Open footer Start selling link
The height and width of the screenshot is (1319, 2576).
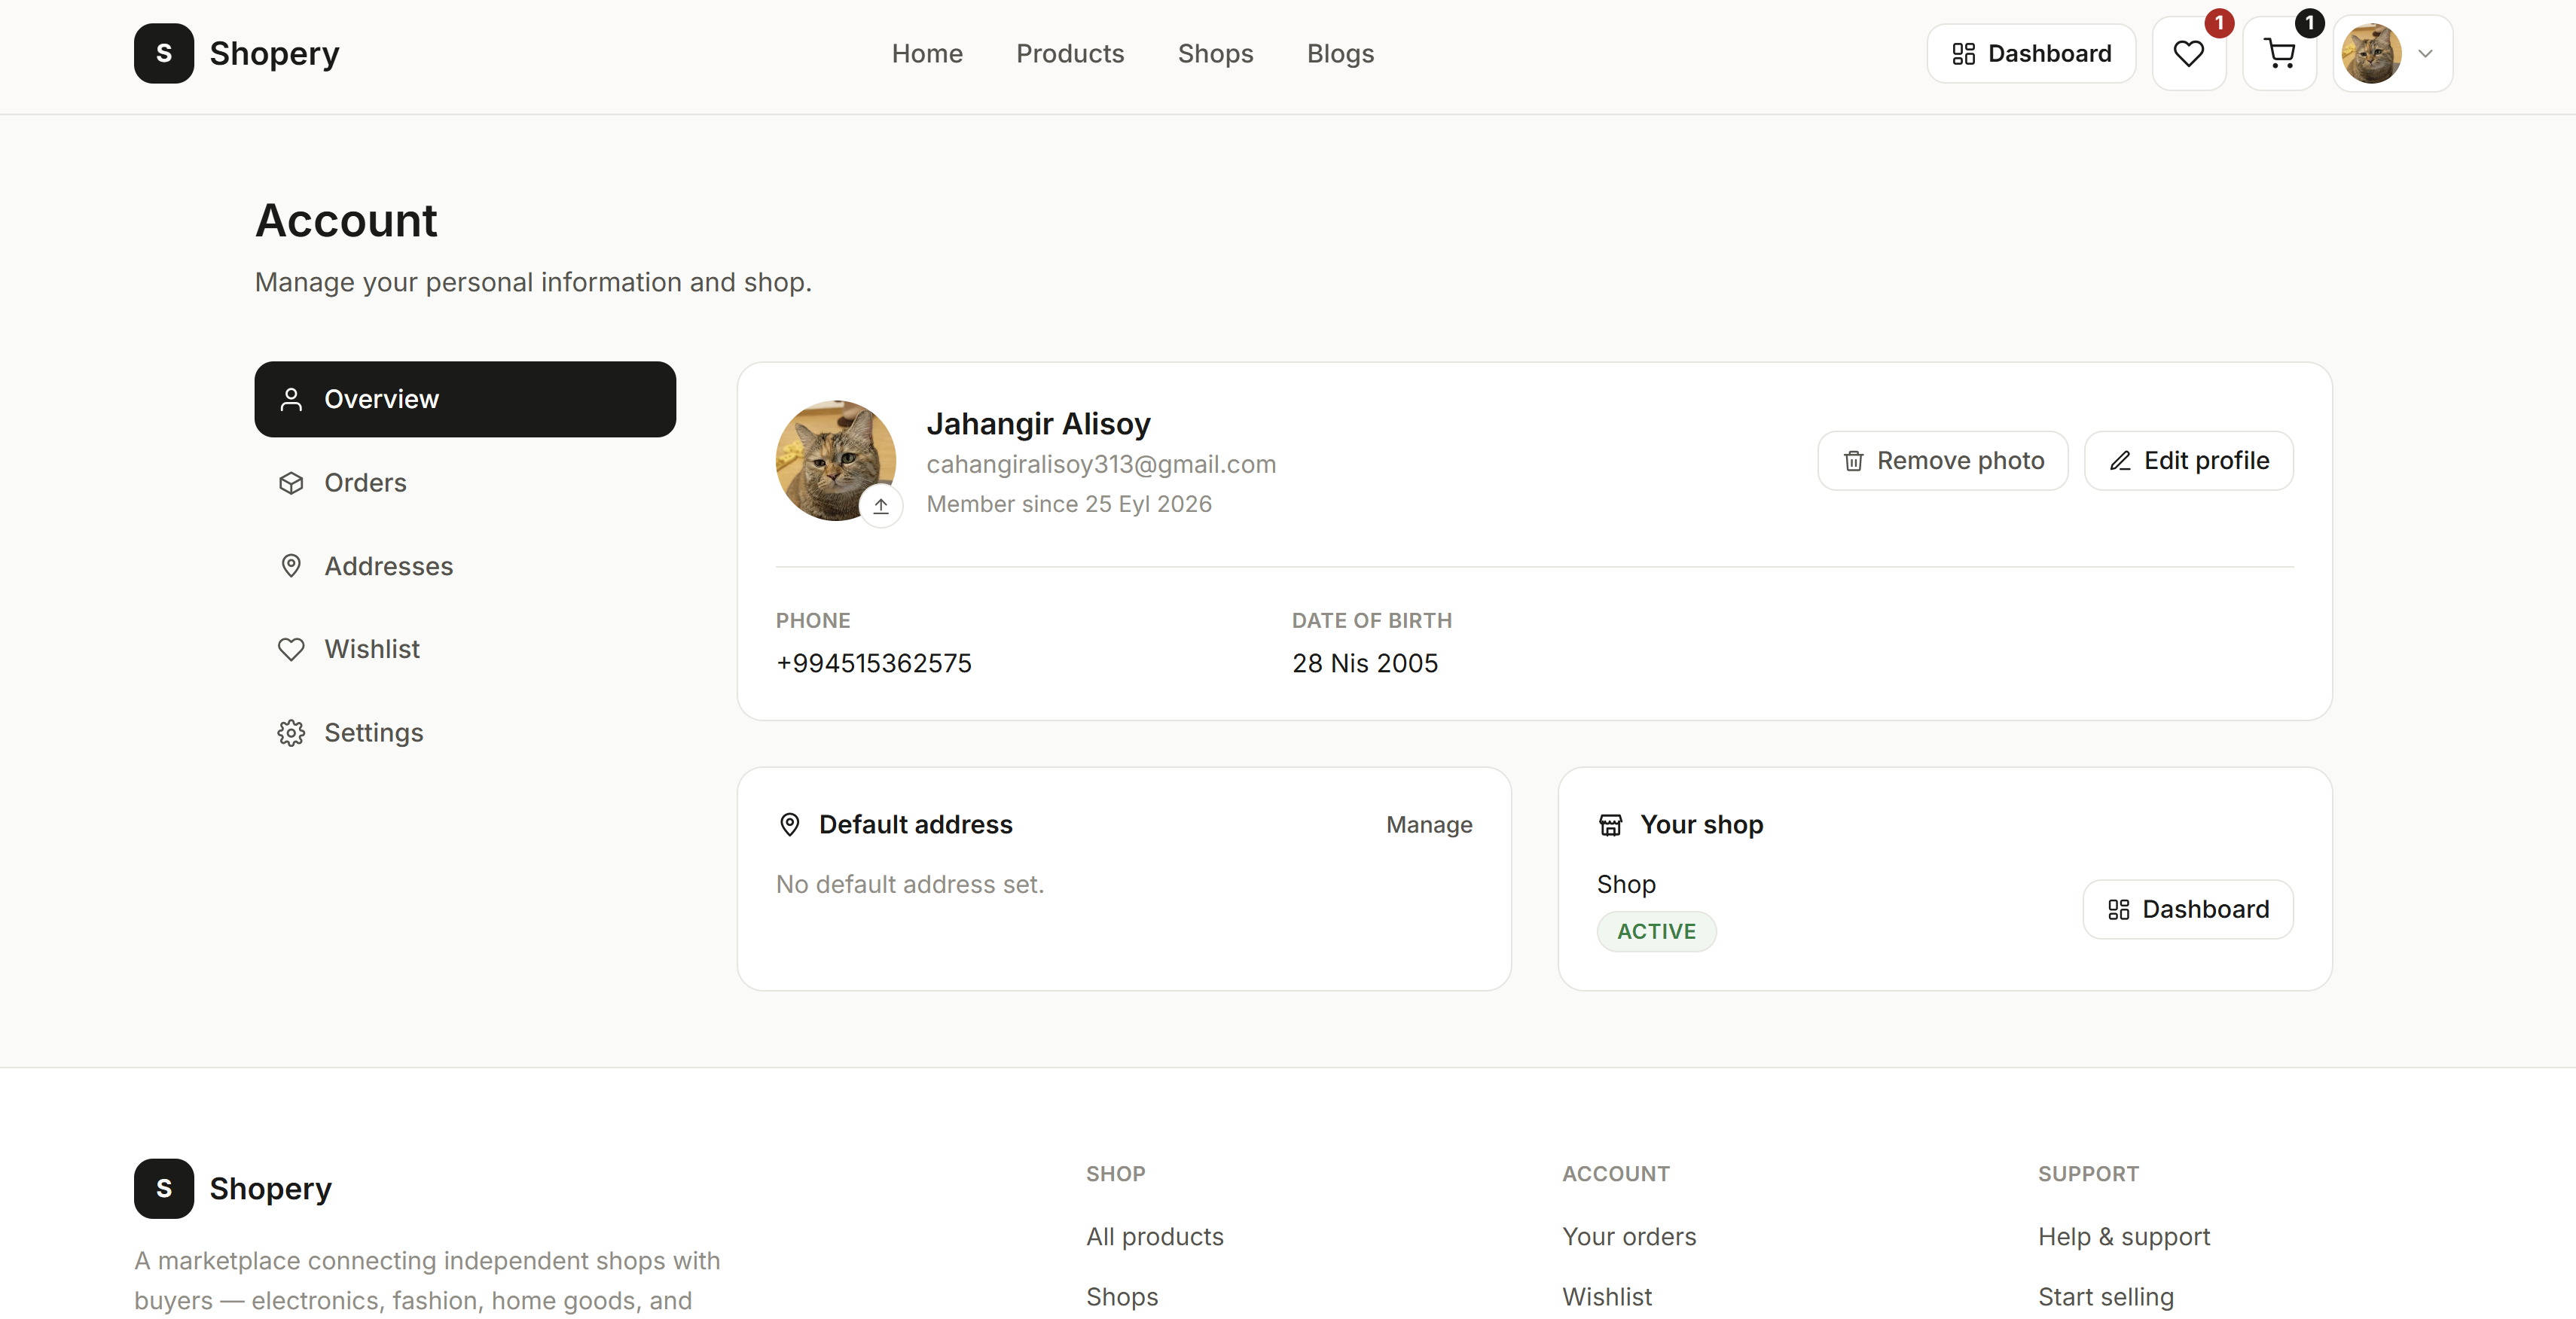point(2106,1297)
